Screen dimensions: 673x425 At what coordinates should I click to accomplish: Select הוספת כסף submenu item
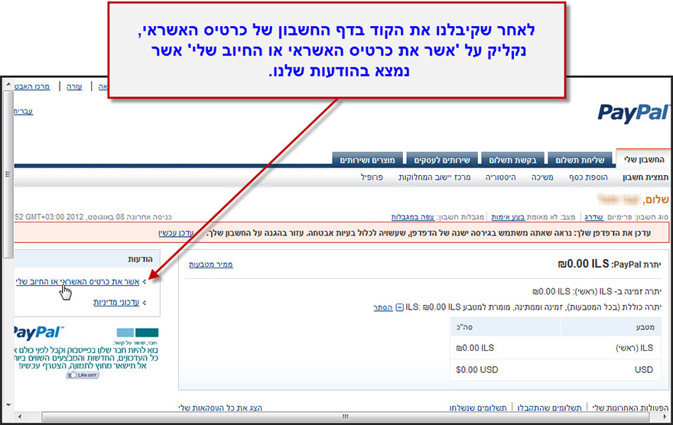588,177
